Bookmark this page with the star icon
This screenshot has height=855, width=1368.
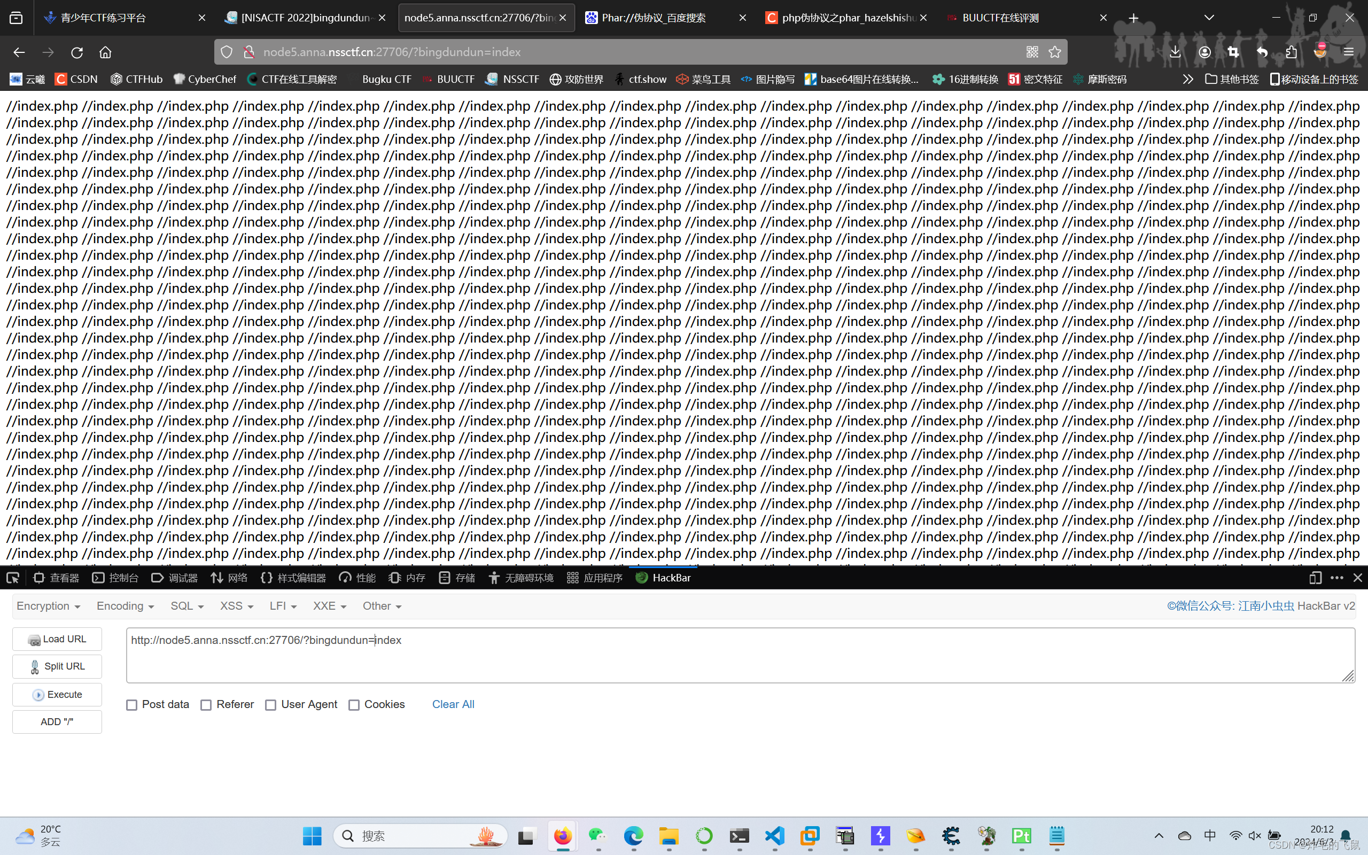click(x=1055, y=52)
